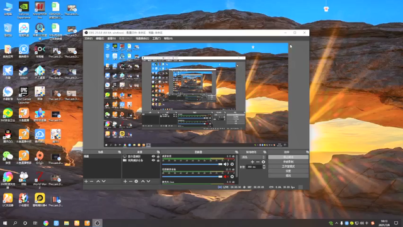Remove the selected source with minus icon
The image size is (403, 227).
pyautogui.click(x=130, y=181)
